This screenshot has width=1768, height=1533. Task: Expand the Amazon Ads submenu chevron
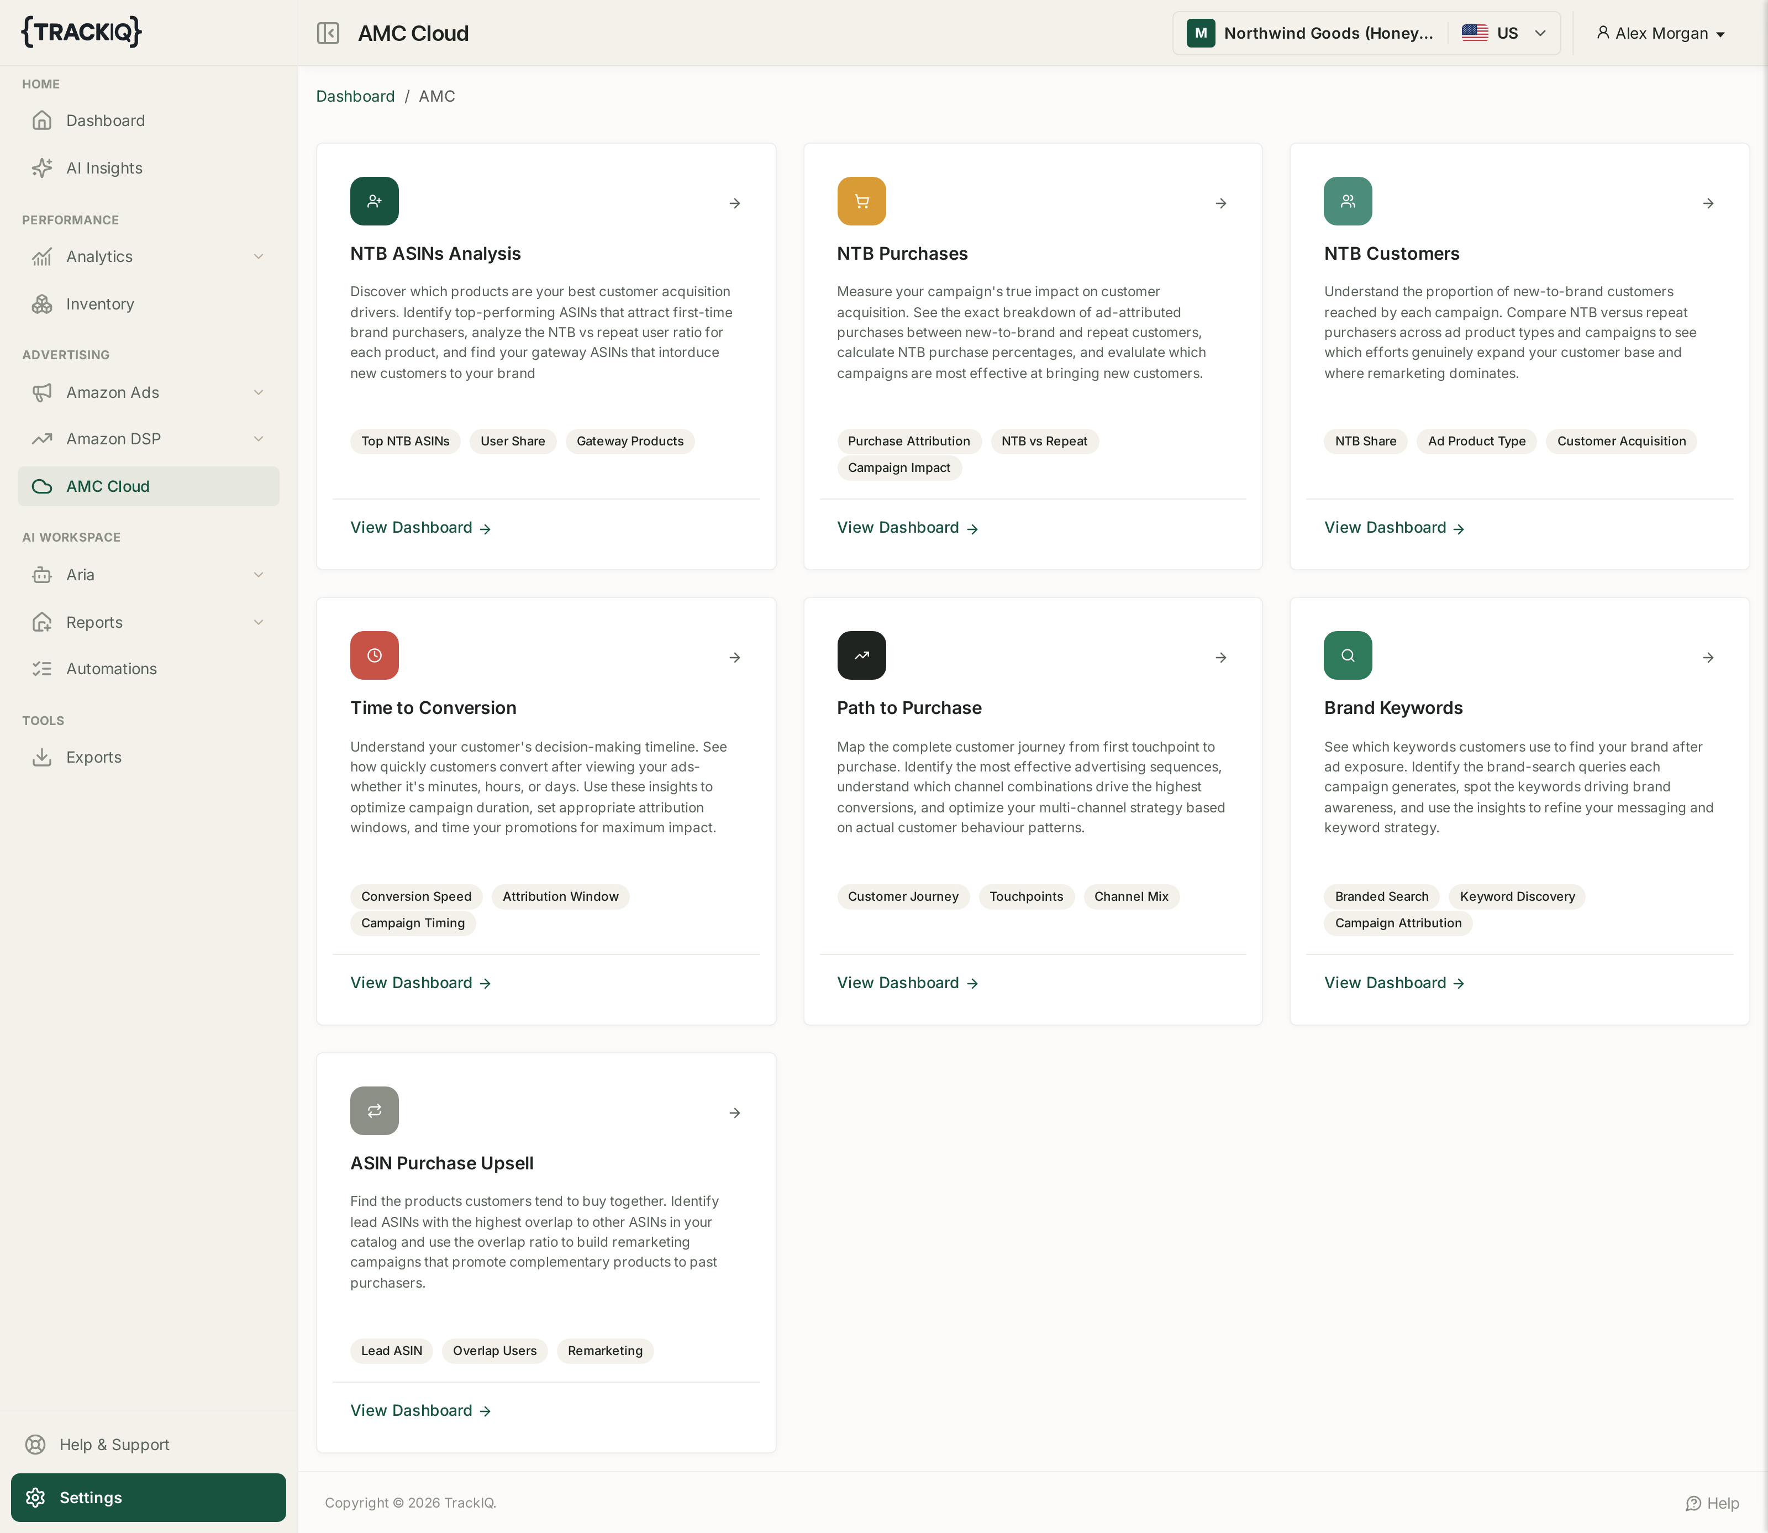259,393
